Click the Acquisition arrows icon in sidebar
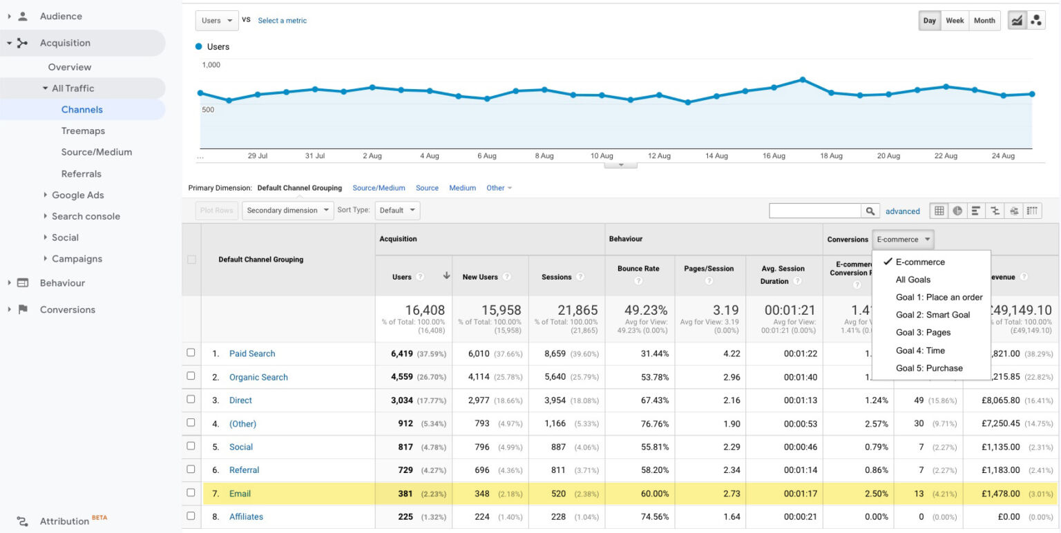1061x533 pixels. 22,43
